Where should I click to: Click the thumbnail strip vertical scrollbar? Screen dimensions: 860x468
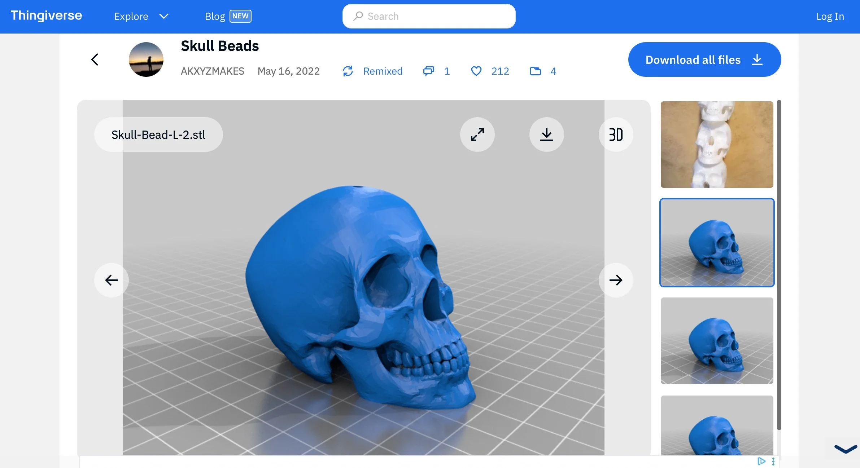coord(779,265)
